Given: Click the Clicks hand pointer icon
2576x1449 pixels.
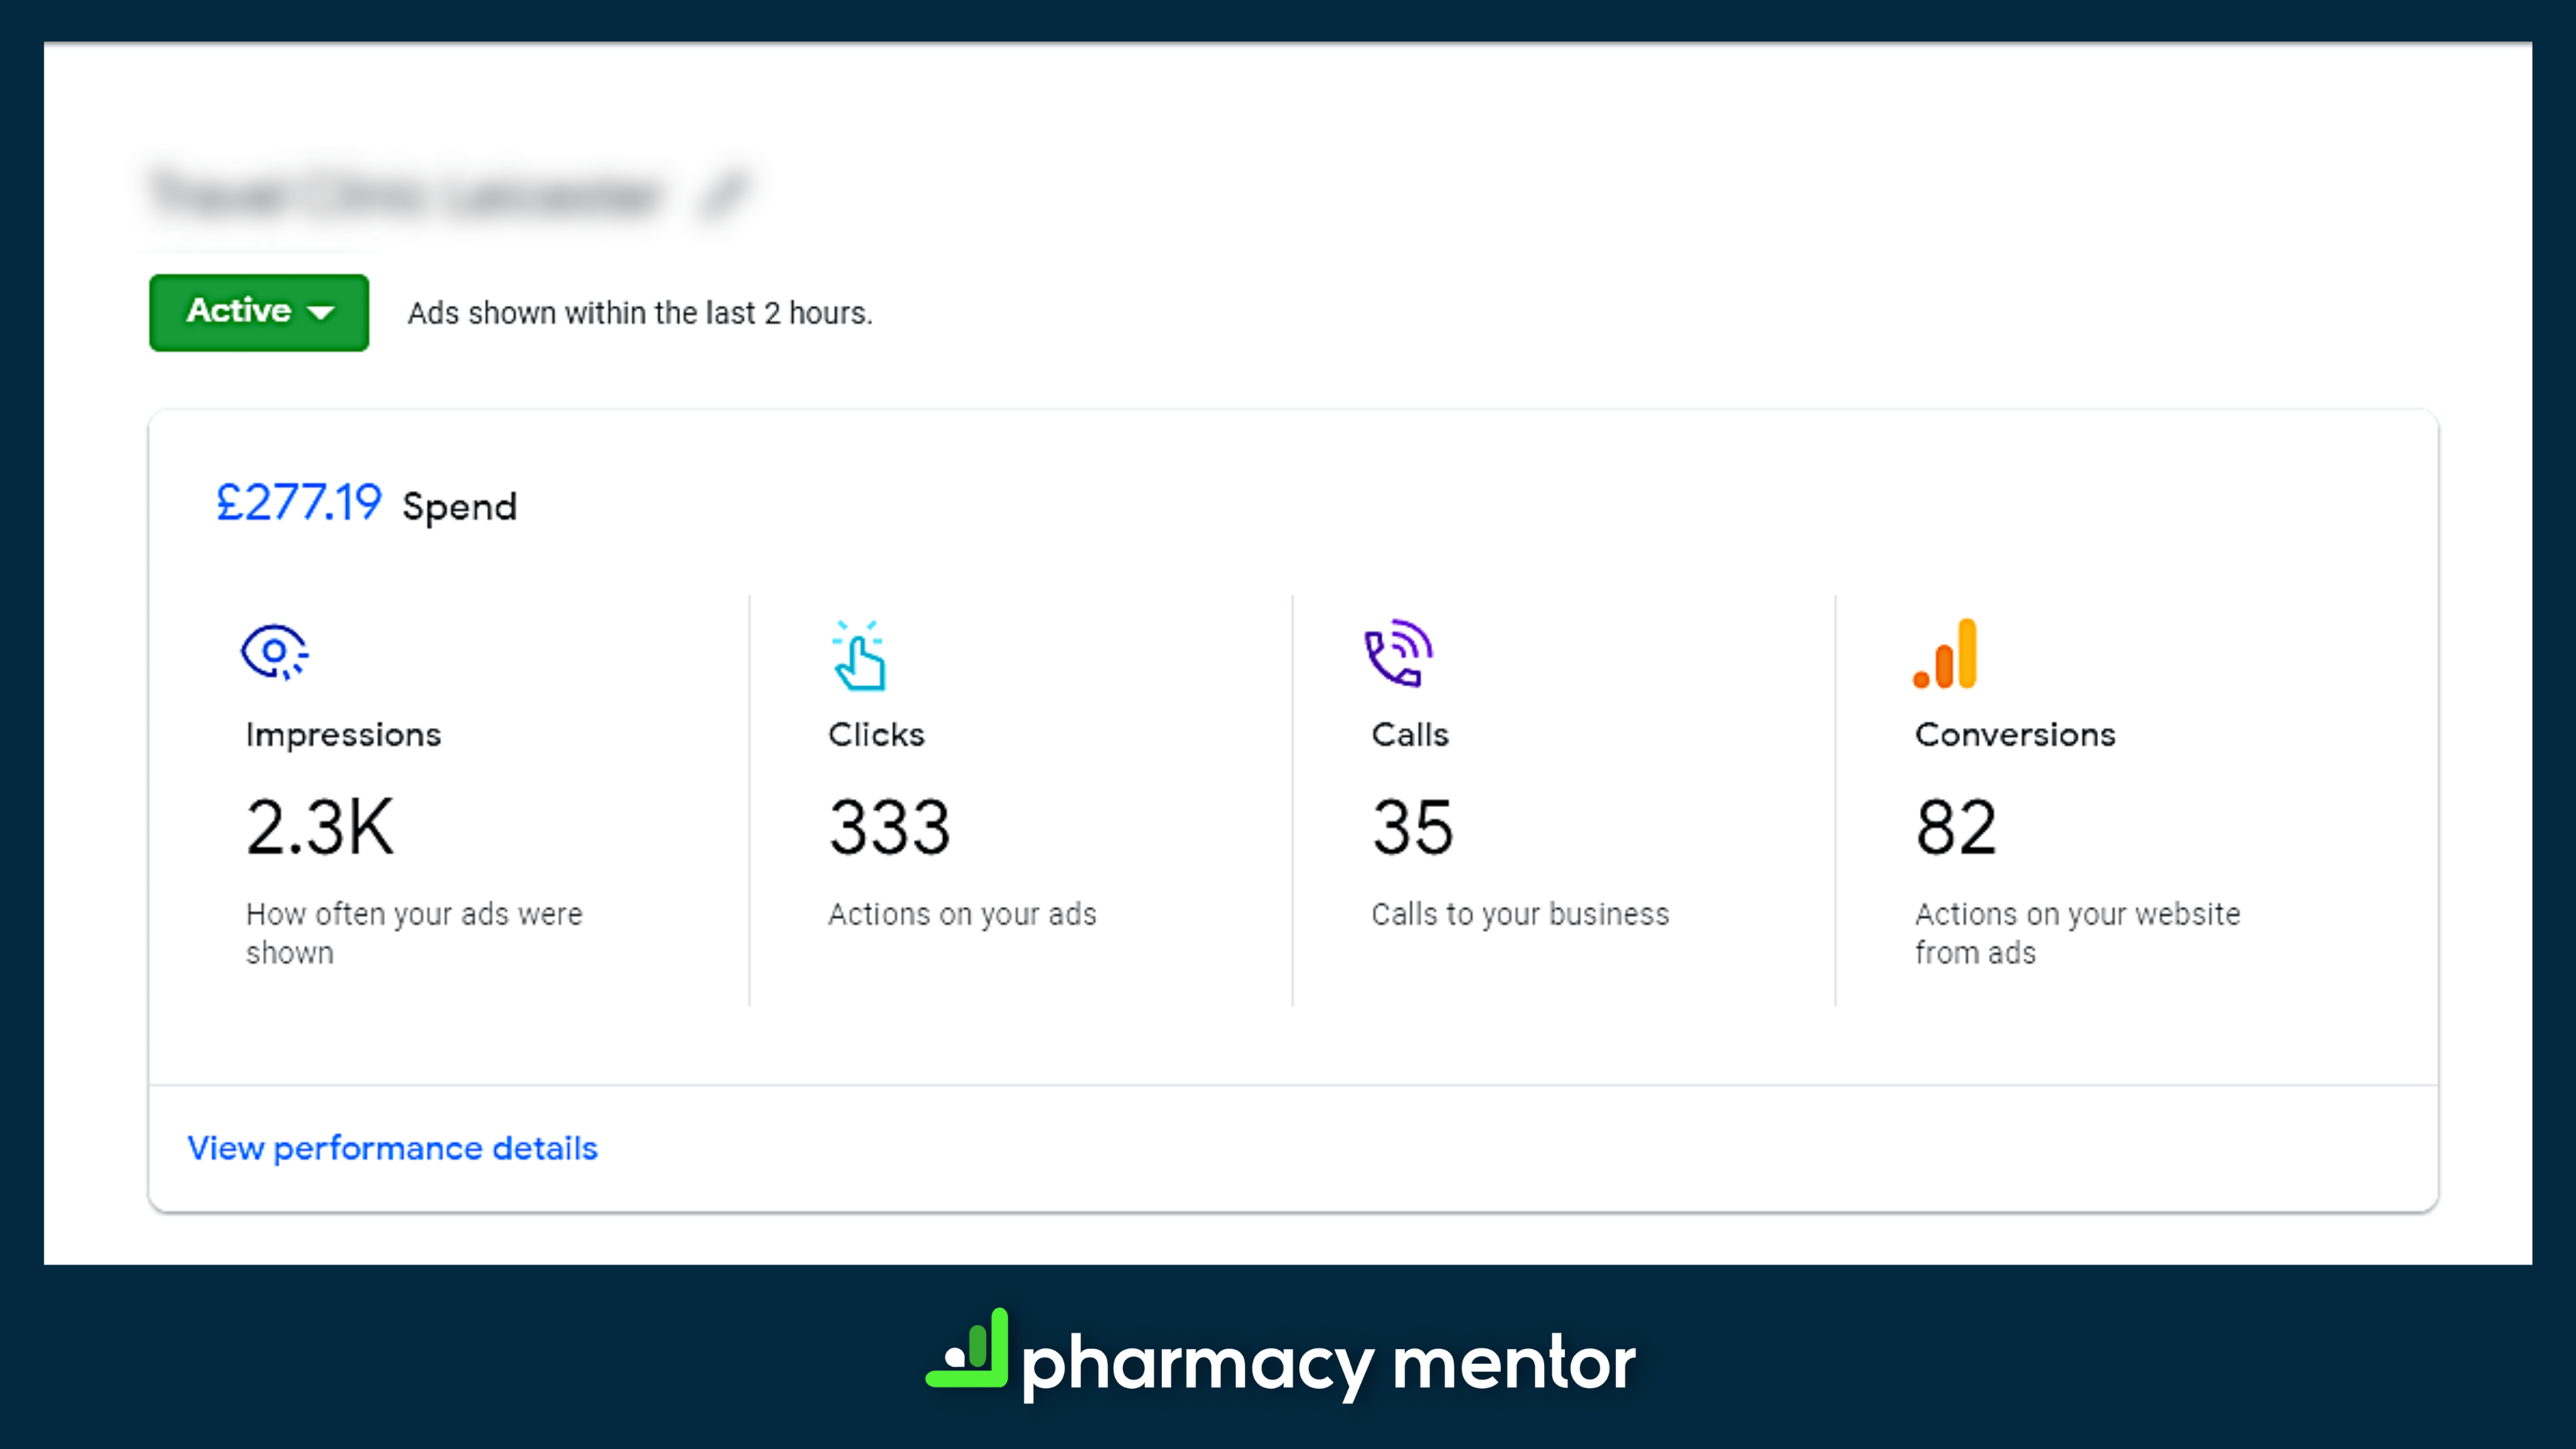Looking at the screenshot, I should pyautogui.click(x=859, y=655).
